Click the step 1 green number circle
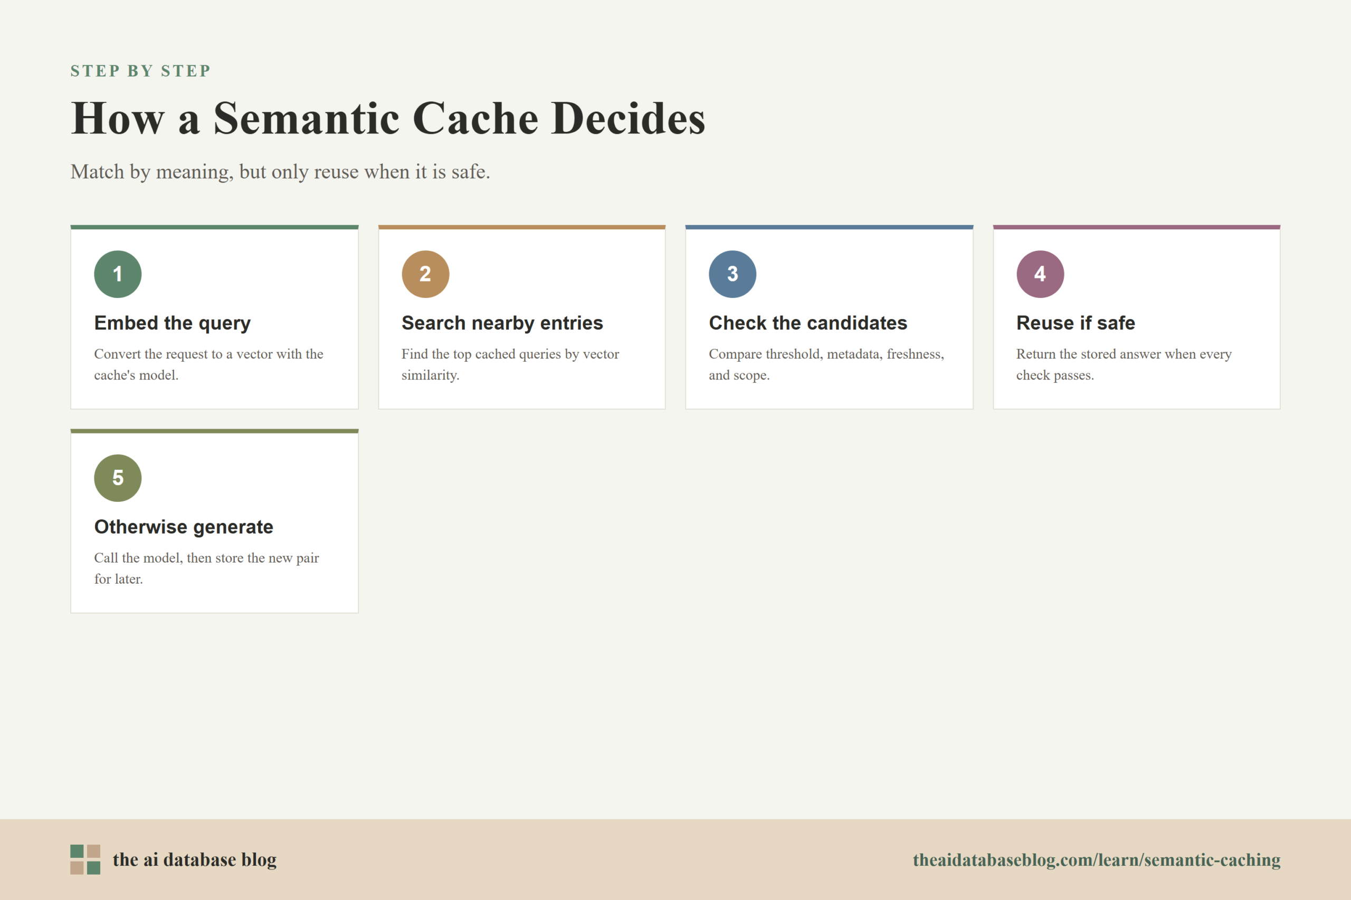This screenshot has height=900, width=1351. 118,274
